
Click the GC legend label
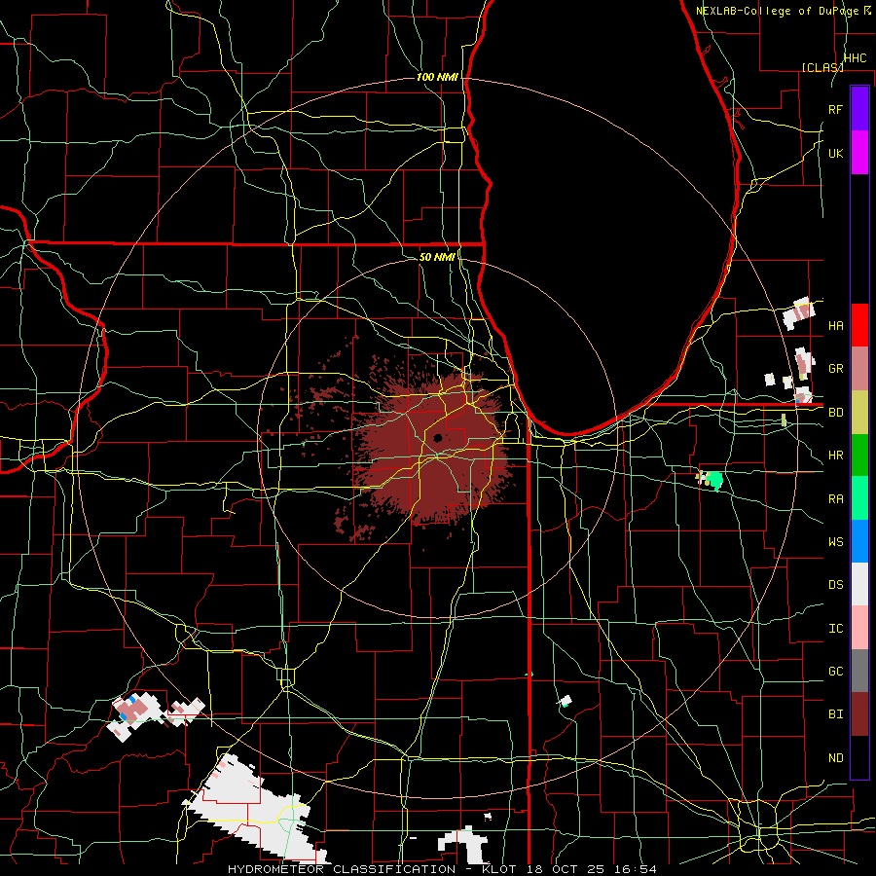[x=836, y=672]
